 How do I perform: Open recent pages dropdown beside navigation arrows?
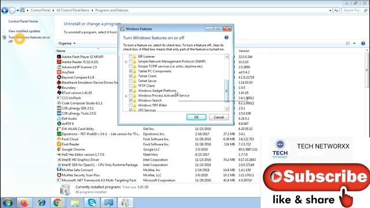[18, 10]
